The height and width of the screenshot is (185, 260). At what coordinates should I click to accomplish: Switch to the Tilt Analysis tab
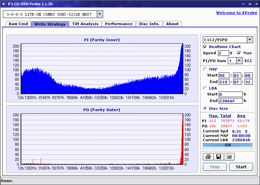85,24
